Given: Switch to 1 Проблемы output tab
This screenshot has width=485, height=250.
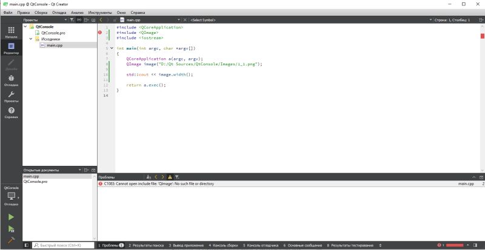Looking at the screenshot, I should click(111, 245).
